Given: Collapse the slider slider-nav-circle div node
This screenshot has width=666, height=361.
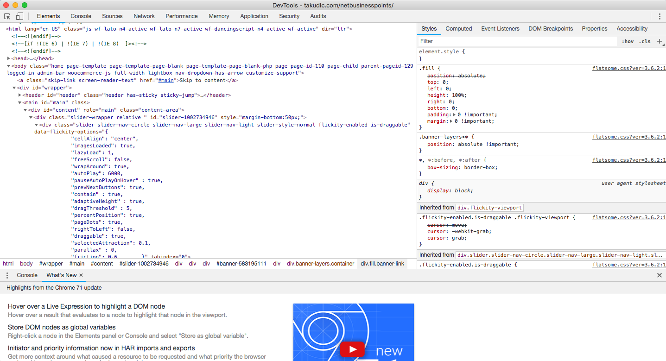Looking at the screenshot, I should pyautogui.click(x=37, y=125).
